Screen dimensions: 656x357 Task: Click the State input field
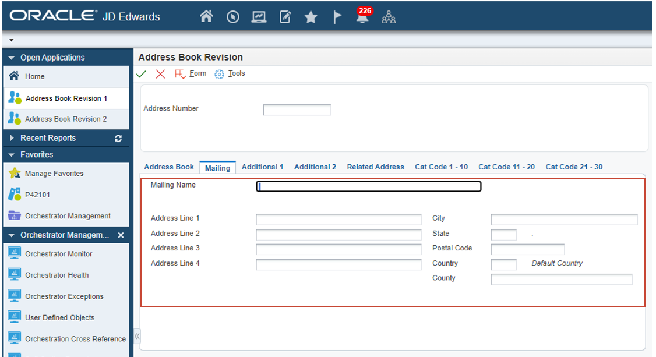504,235
